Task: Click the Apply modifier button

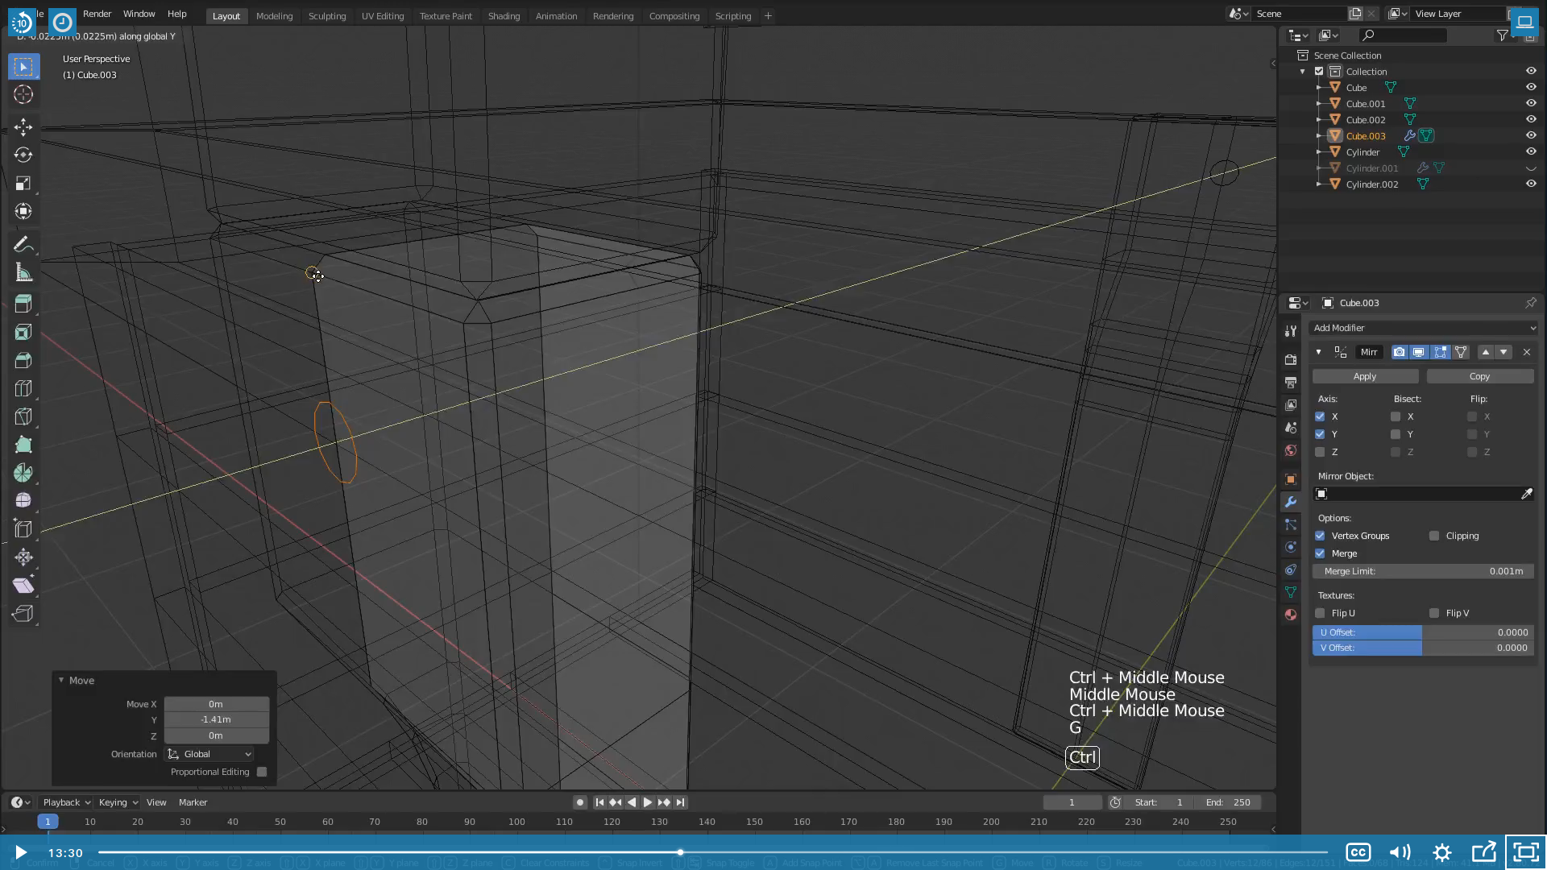Action: tap(1365, 376)
